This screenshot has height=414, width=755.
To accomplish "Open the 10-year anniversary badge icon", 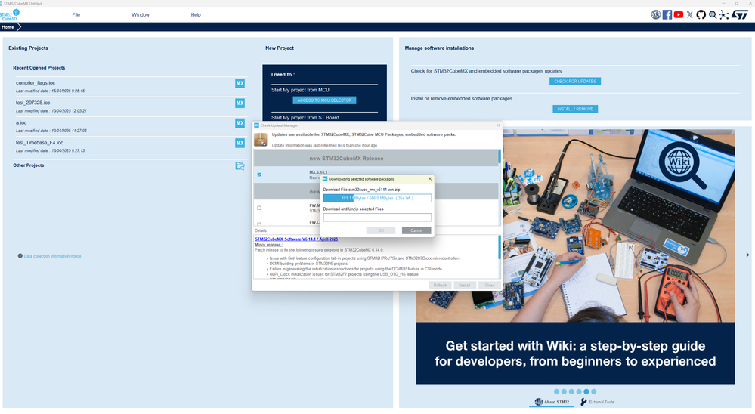I will (x=655, y=15).
